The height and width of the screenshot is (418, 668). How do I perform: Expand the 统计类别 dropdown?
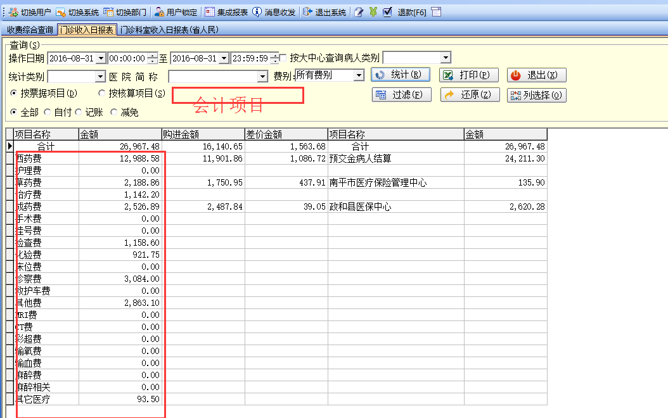pos(100,77)
